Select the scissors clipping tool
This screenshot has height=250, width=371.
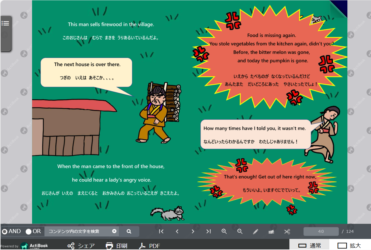287,232
